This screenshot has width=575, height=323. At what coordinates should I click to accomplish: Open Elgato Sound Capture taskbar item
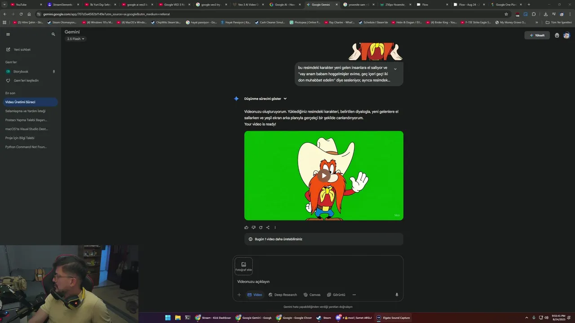393,318
